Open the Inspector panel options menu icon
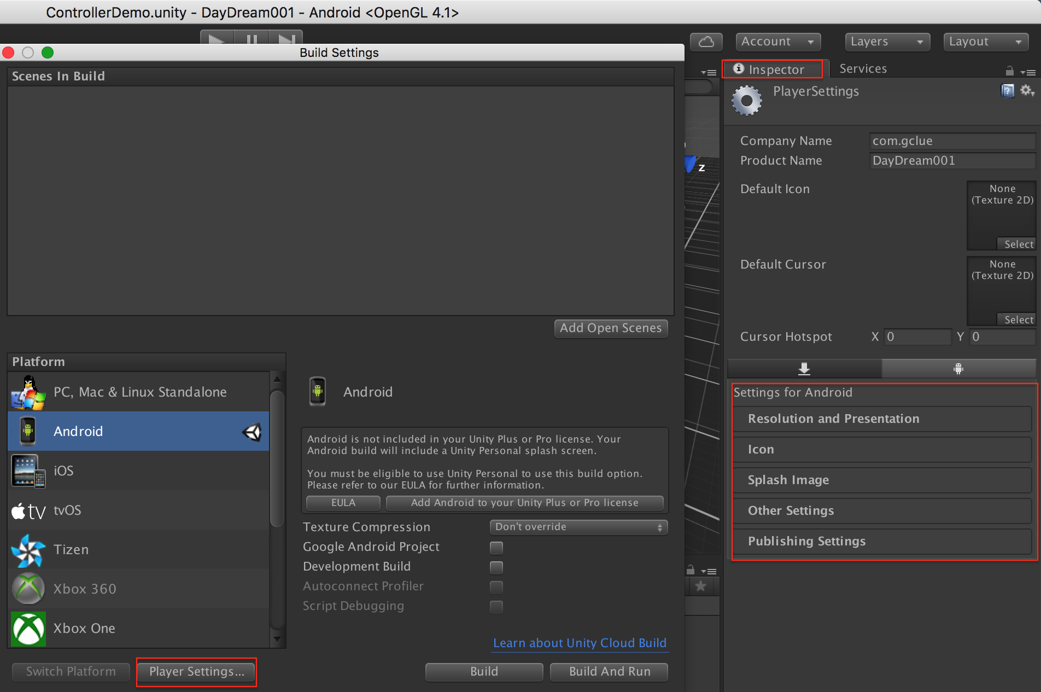The height and width of the screenshot is (692, 1041). pos(1028,72)
